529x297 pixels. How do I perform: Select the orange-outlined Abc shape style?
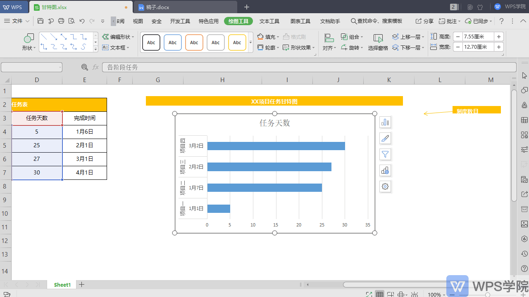click(194, 42)
